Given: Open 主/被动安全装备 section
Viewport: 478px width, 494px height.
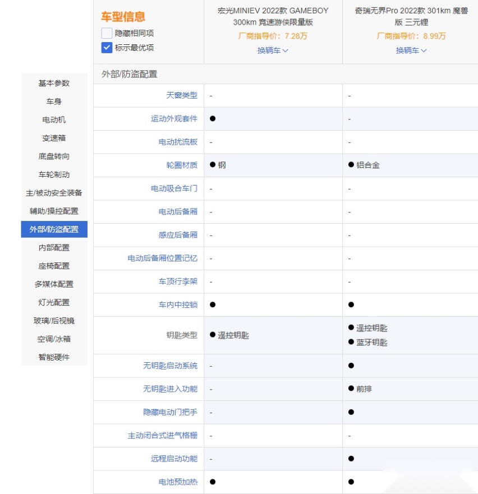Looking at the screenshot, I should click(x=54, y=193).
